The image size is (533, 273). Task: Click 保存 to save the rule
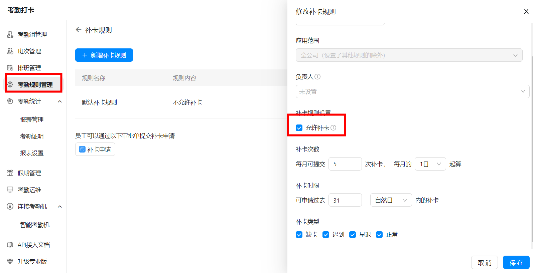pos(516,262)
